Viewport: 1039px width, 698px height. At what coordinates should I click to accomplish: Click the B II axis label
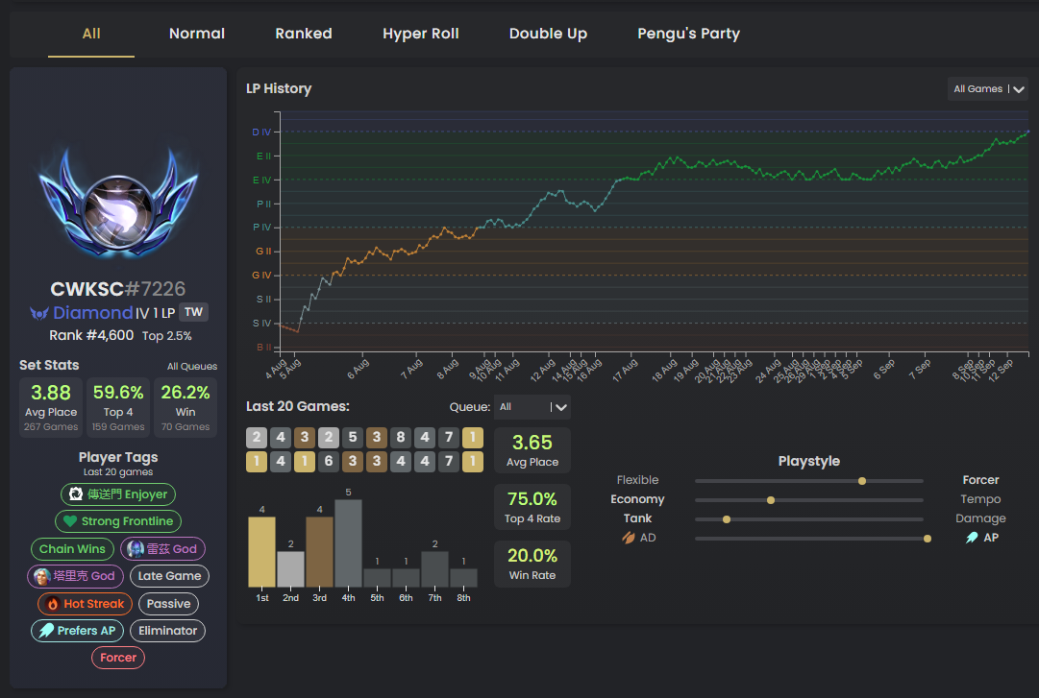(x=264, y=348)
